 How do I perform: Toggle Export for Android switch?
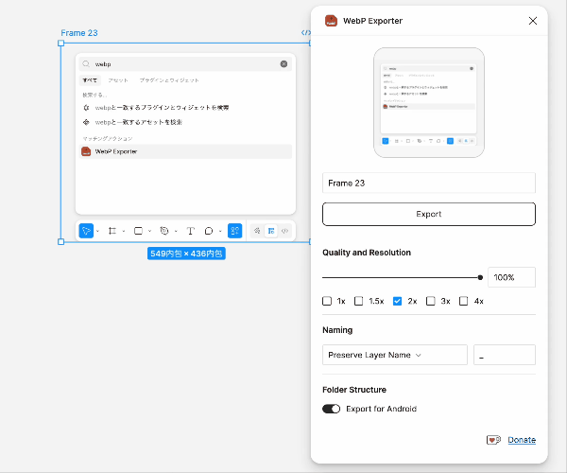tap(332, 409)
